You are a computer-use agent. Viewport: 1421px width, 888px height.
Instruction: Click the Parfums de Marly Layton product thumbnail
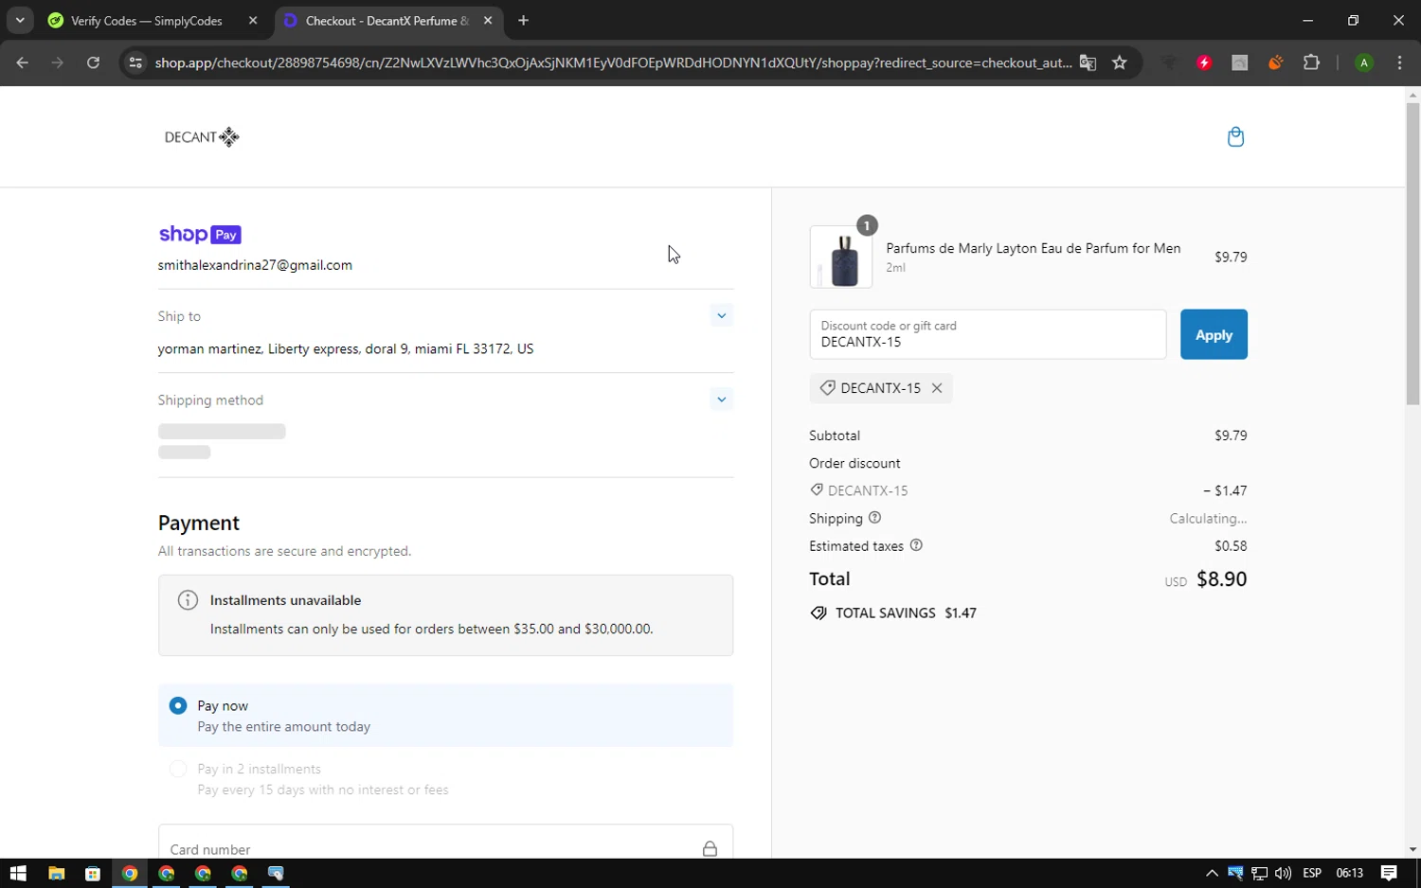(x=841, y=257)
